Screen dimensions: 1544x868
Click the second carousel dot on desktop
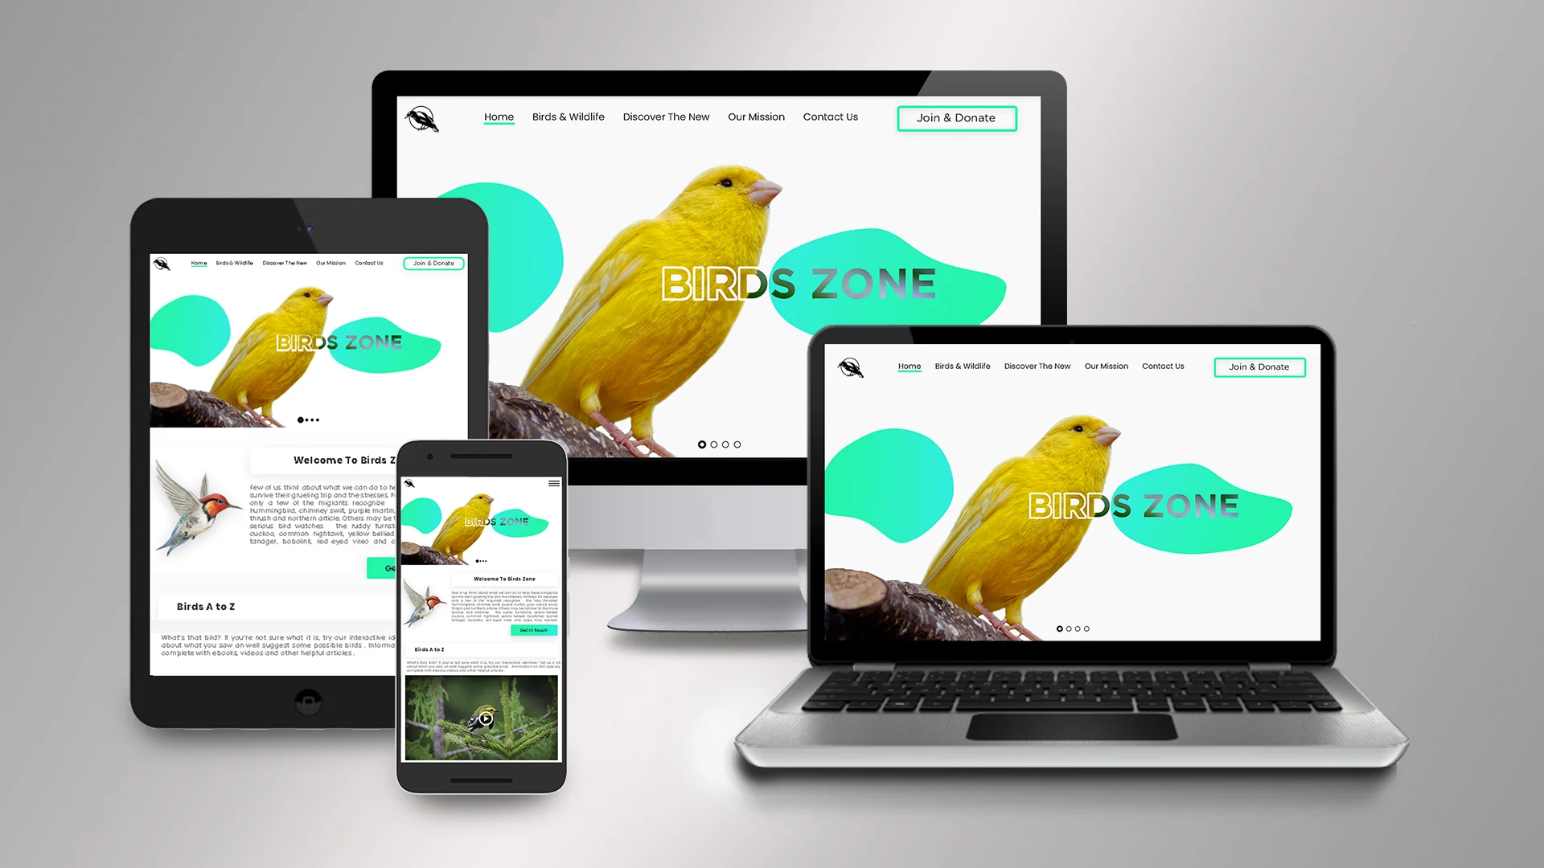point(713,443)
